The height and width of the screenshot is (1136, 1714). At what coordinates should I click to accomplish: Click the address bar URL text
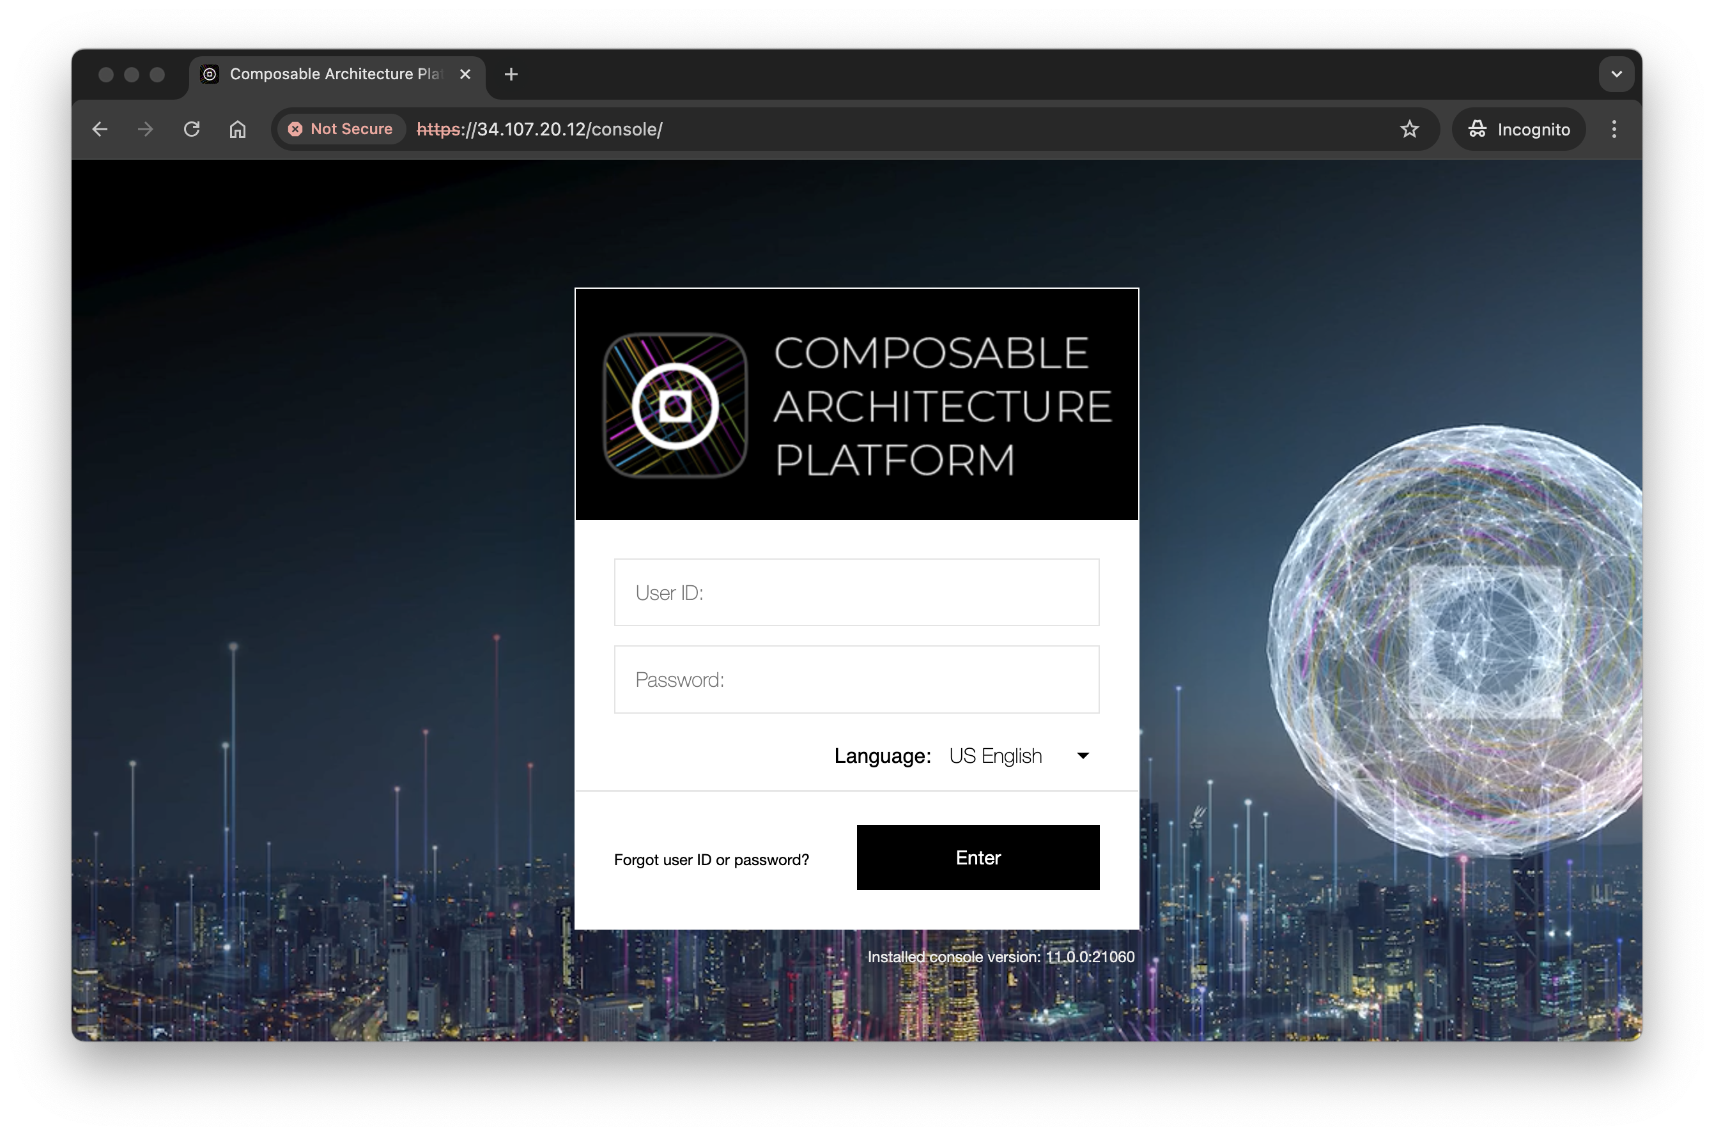539,129
